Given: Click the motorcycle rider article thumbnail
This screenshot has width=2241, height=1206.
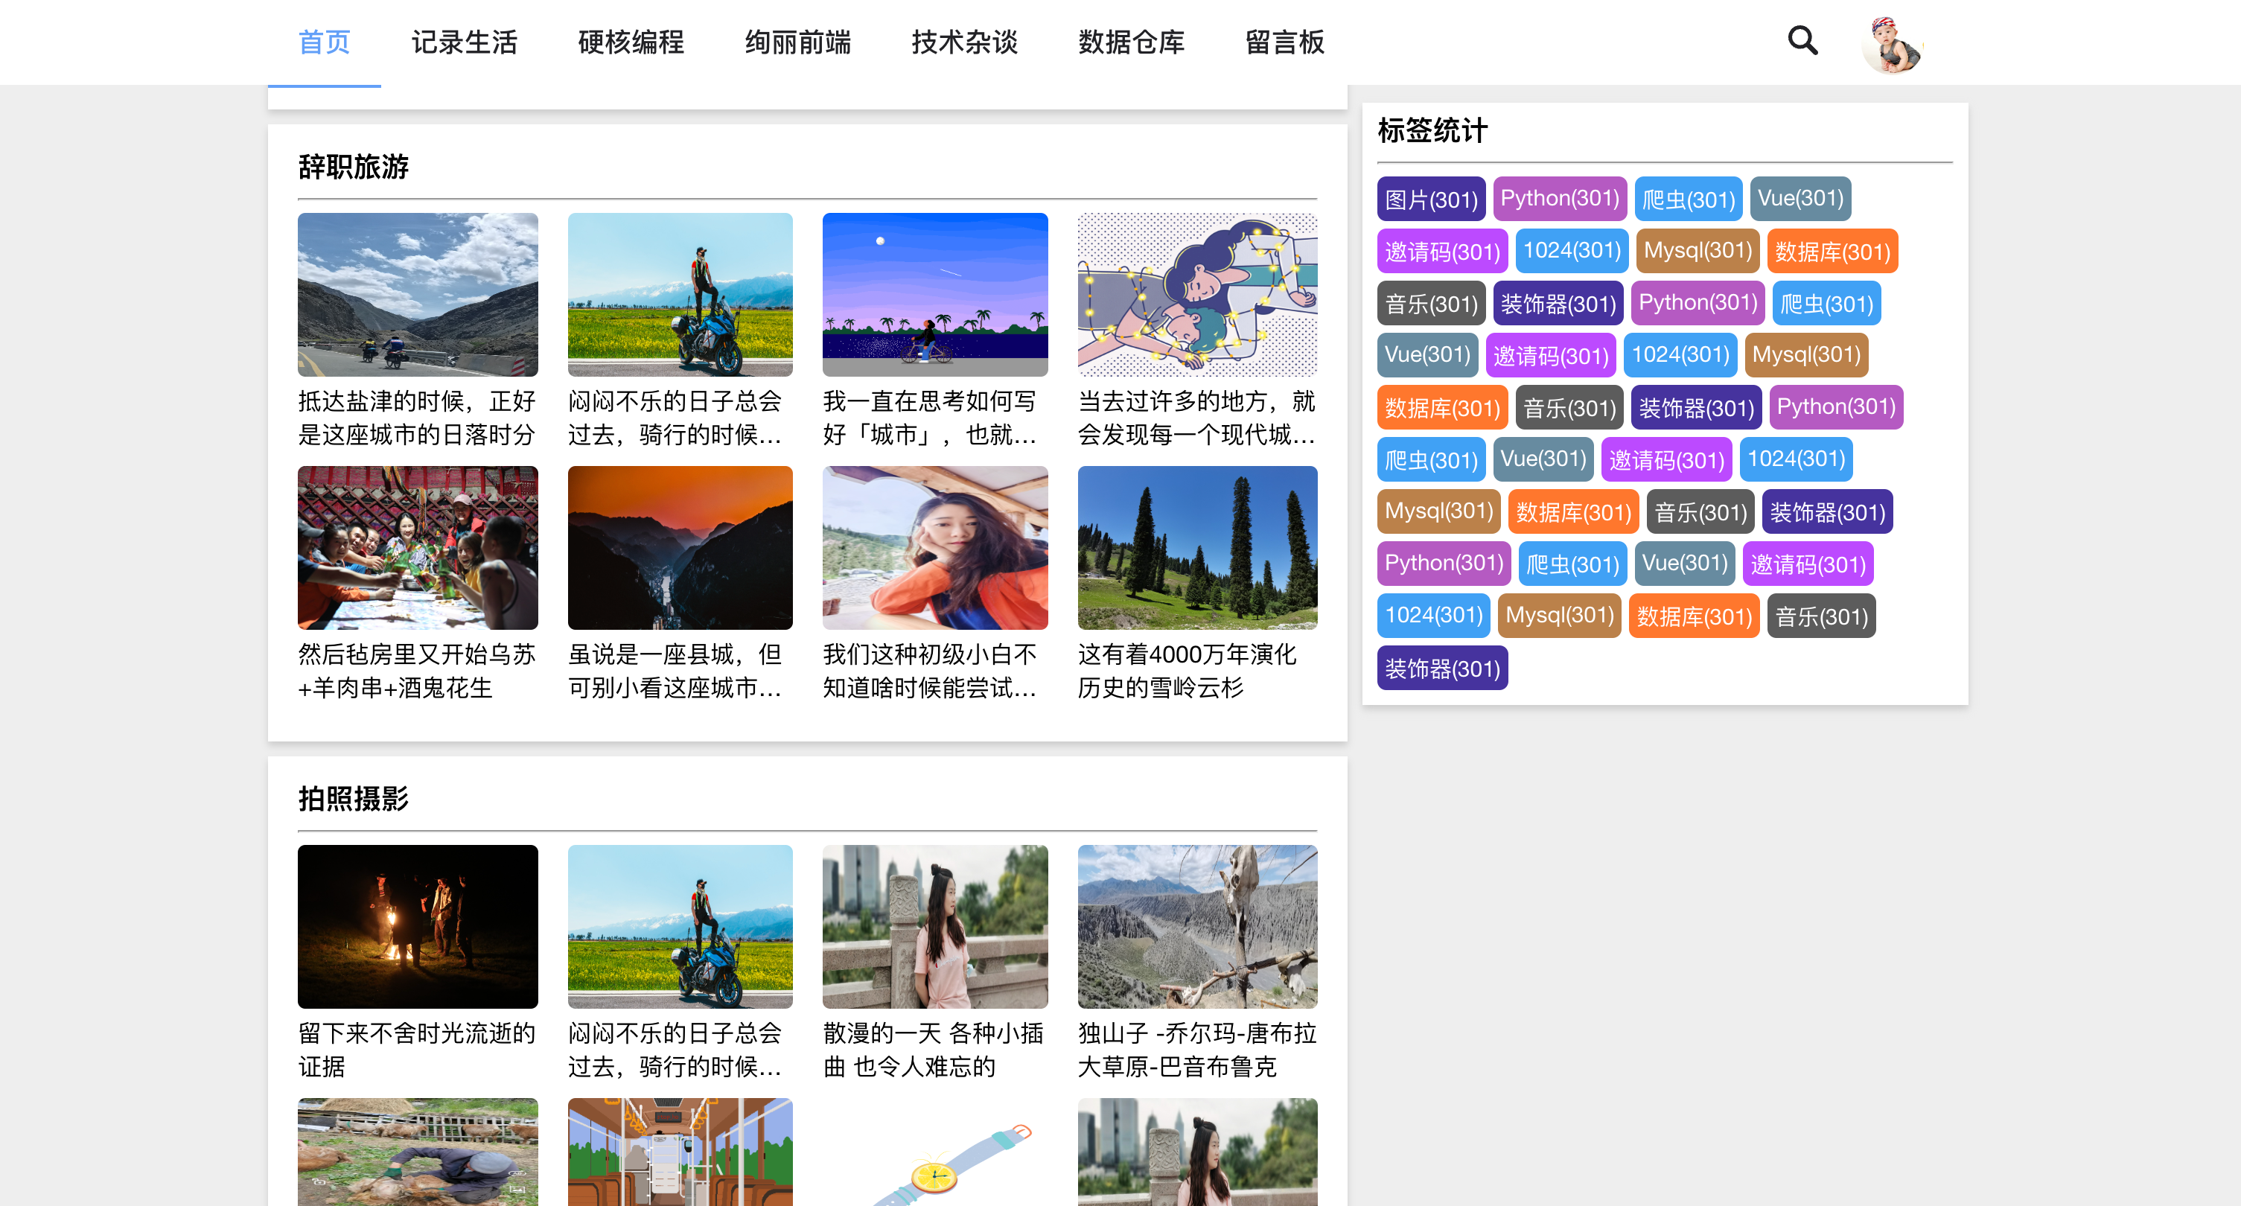Looking at the screenshot, I should tap(680, 294).
